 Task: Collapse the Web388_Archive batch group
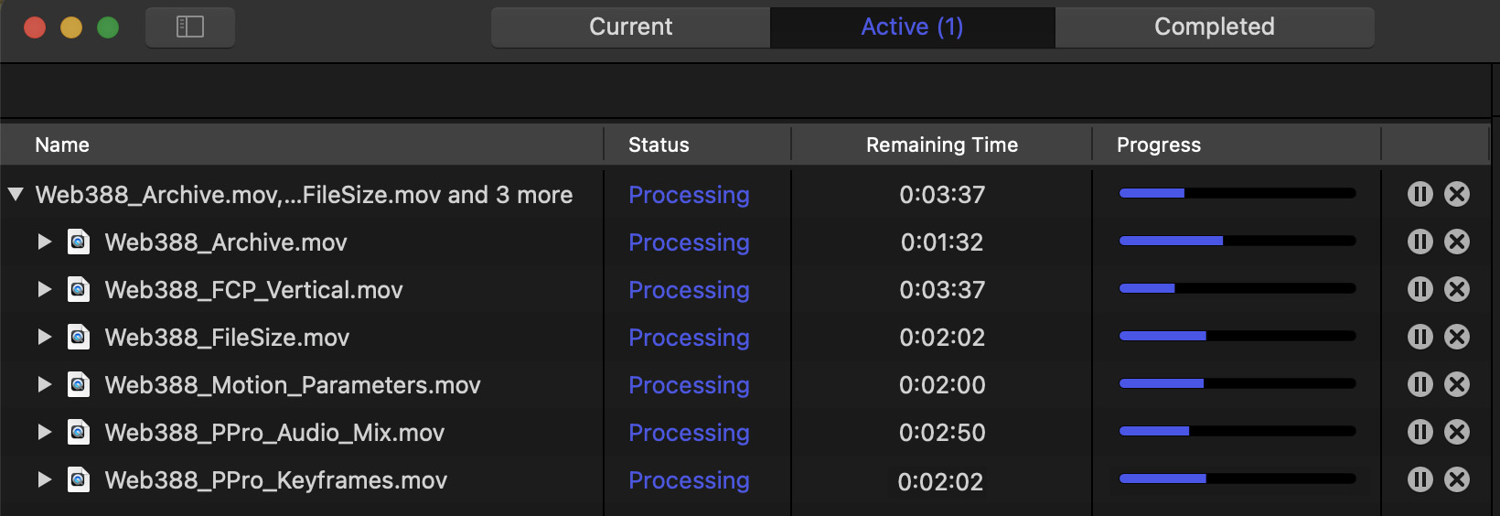16,194
